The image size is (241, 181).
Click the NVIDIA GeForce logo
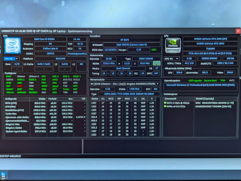pos(173,45)
